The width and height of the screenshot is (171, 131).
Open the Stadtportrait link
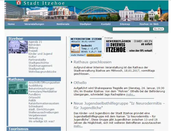pyautogui.click(x=37, y=69)
